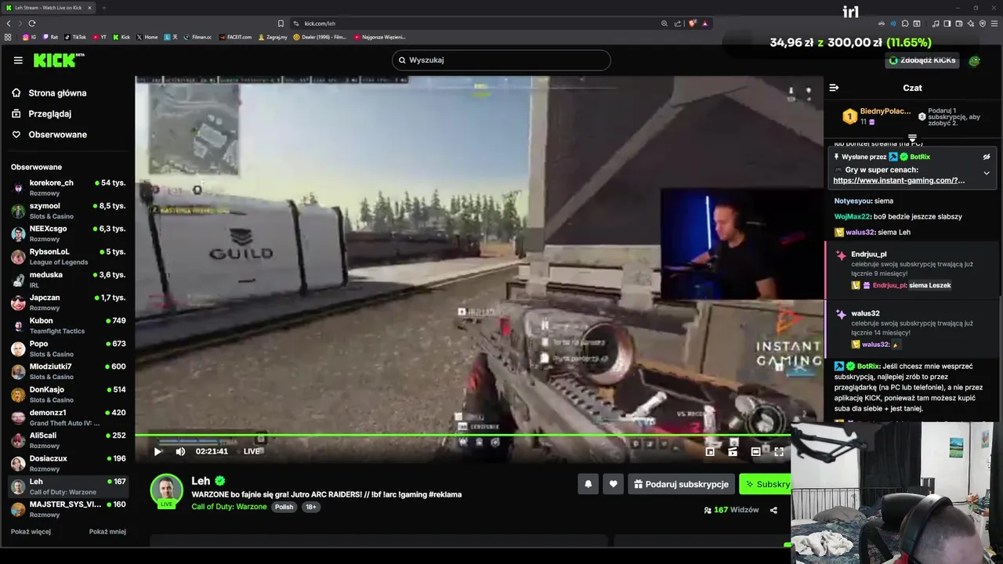The width and height of the screenshot is (1003, 564).
Task: Open DonKasjo channel from the followed list
Action: (x=67, y=394)
